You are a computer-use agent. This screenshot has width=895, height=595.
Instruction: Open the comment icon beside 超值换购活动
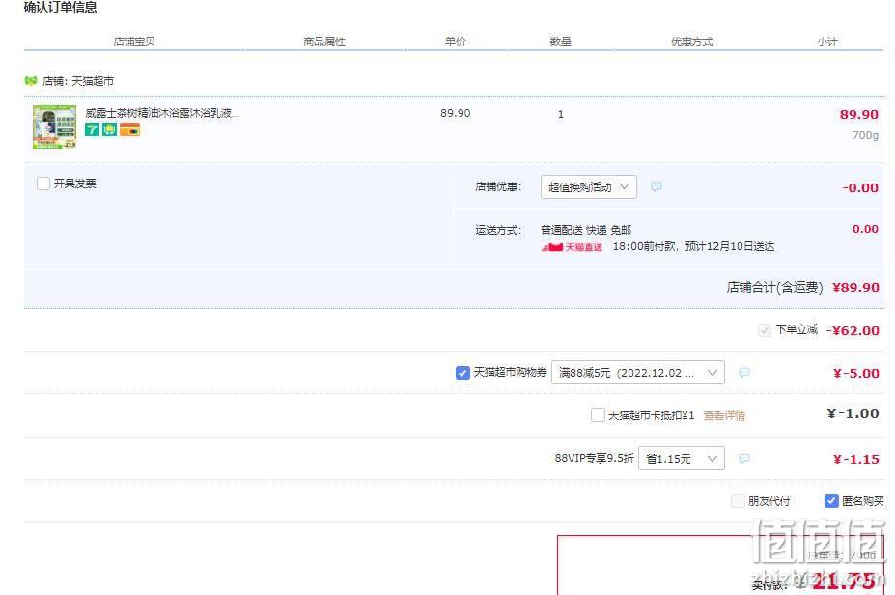point(657,186)
